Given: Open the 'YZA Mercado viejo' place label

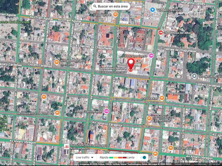Looking at the screenshot, I should [x=169, y=10].
